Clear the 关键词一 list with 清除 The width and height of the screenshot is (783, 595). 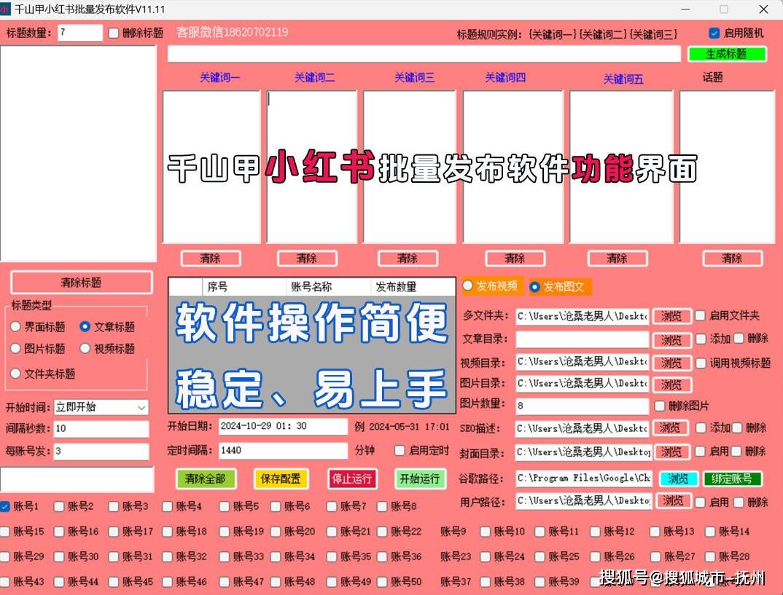tap(210, 259)
